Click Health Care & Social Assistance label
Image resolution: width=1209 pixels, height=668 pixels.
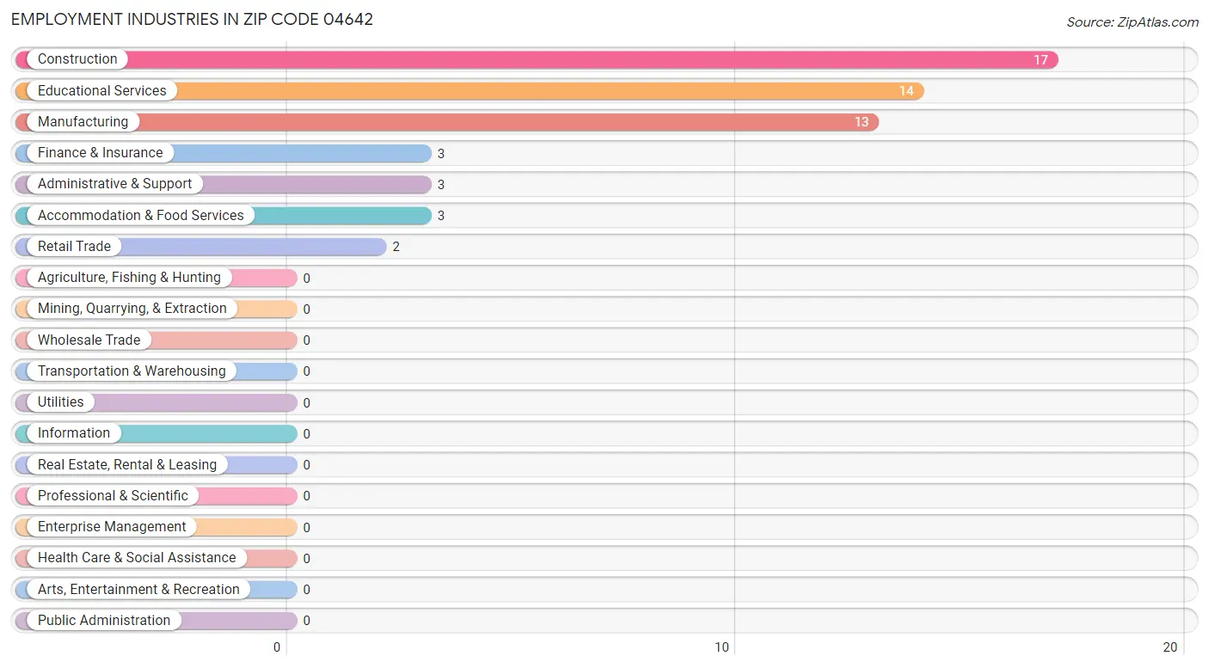(x=137, y=558)
